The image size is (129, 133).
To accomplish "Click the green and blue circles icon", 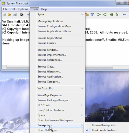I will coord(92,14).
